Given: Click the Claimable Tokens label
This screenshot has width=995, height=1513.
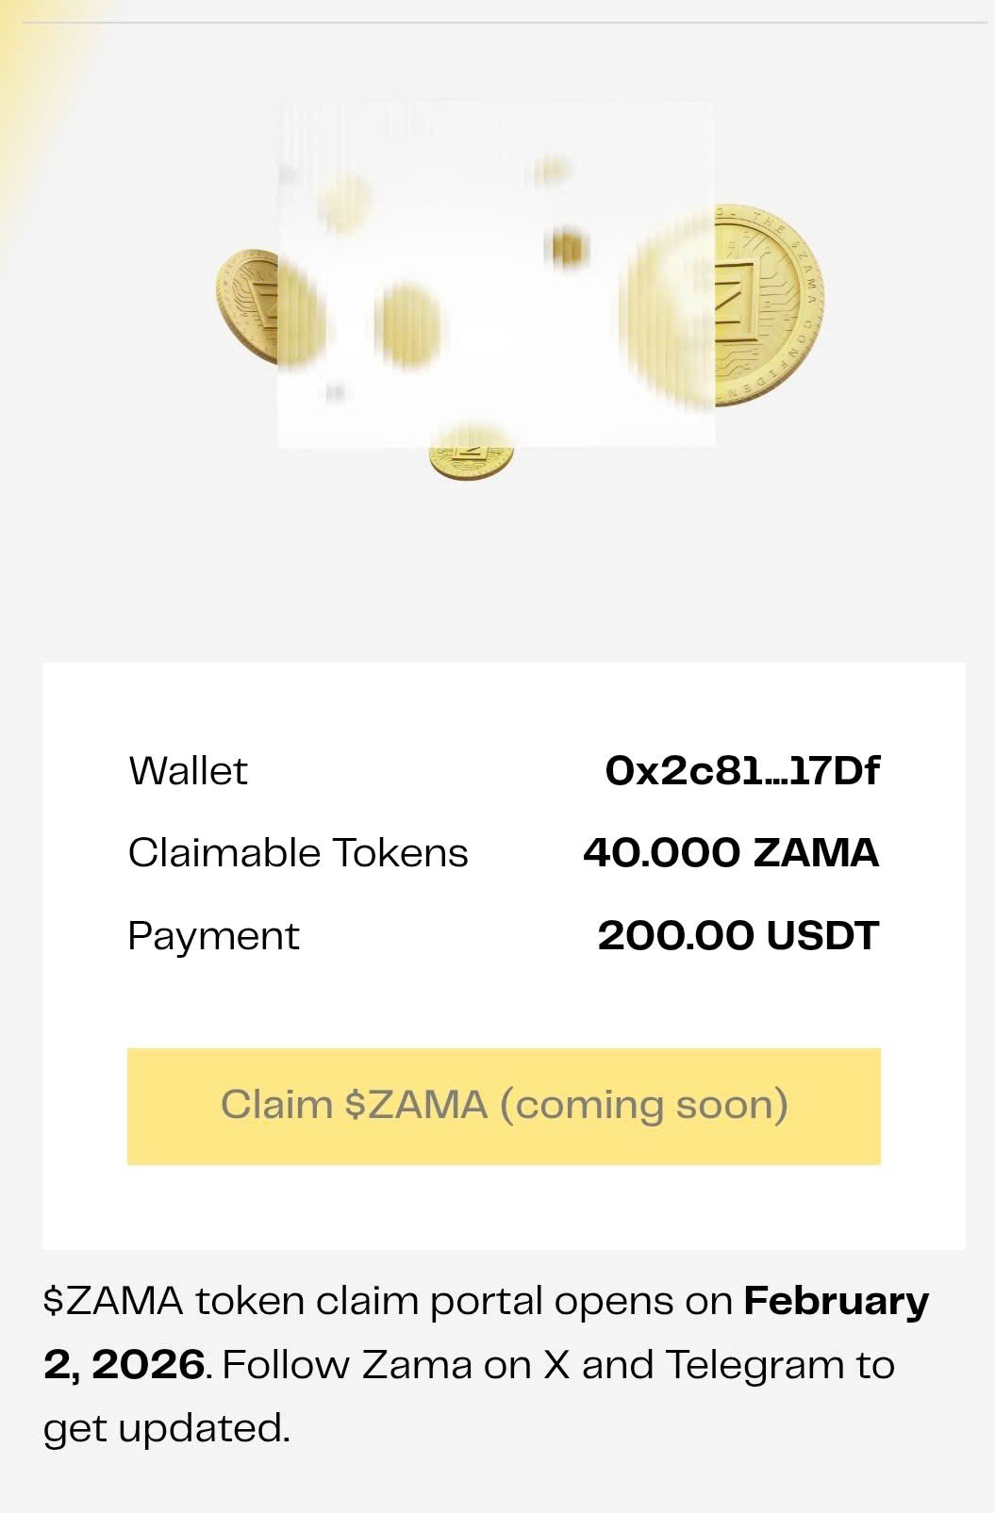Looking at the screenshot, I should [x=298, y=853].
